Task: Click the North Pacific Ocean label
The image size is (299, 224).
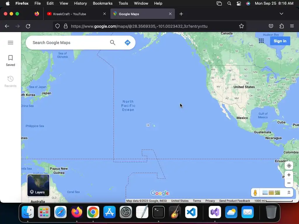Action: pos(128,106)
